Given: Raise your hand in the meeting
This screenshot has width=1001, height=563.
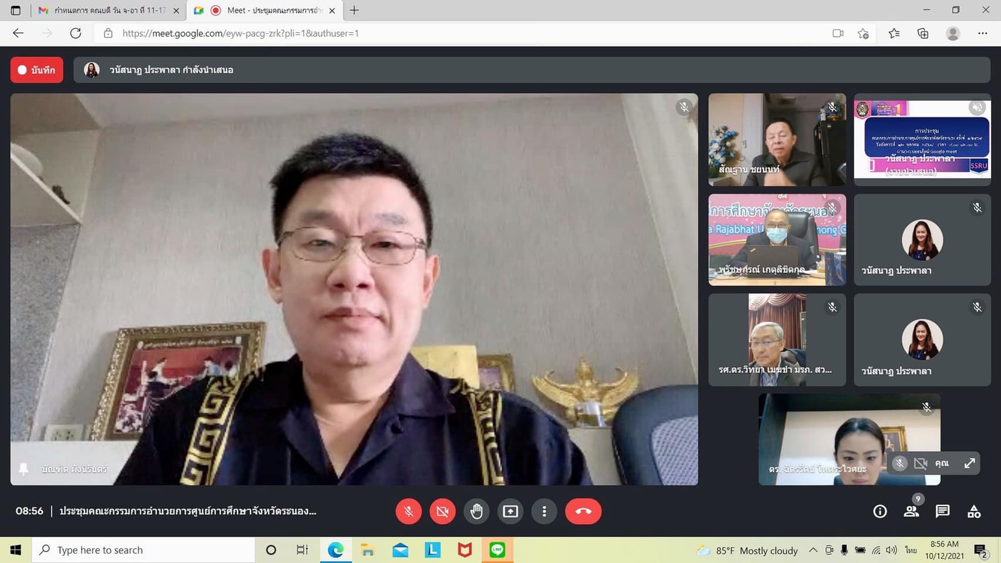Looking at the screenshot, I should [x=476, y=511].
